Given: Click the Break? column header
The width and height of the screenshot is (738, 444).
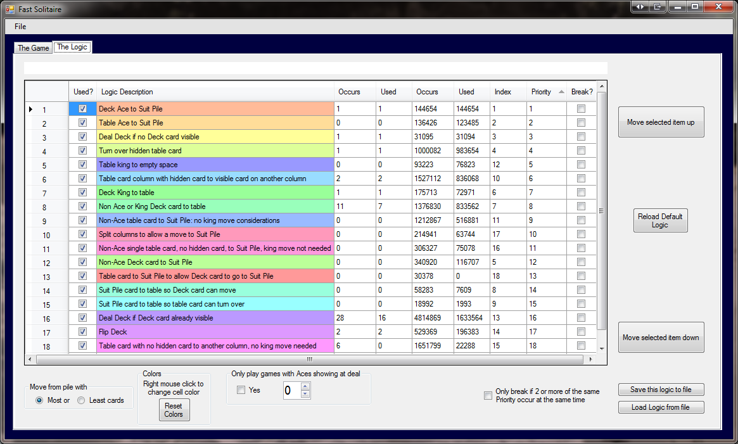Looking at the screenshot, I should [x=582, y=92].
